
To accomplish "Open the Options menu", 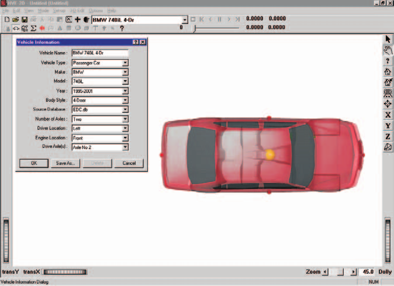I will (96, 11).
